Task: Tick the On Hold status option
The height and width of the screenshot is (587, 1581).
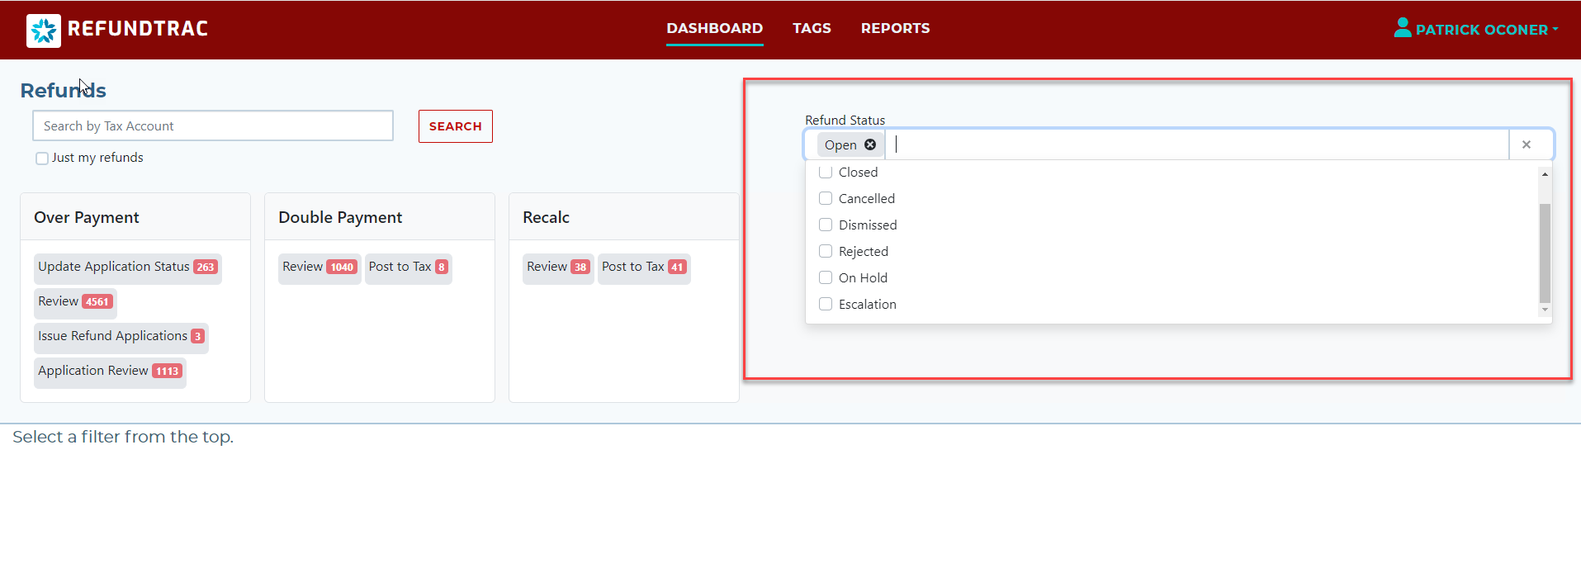Action: (826, 278)
